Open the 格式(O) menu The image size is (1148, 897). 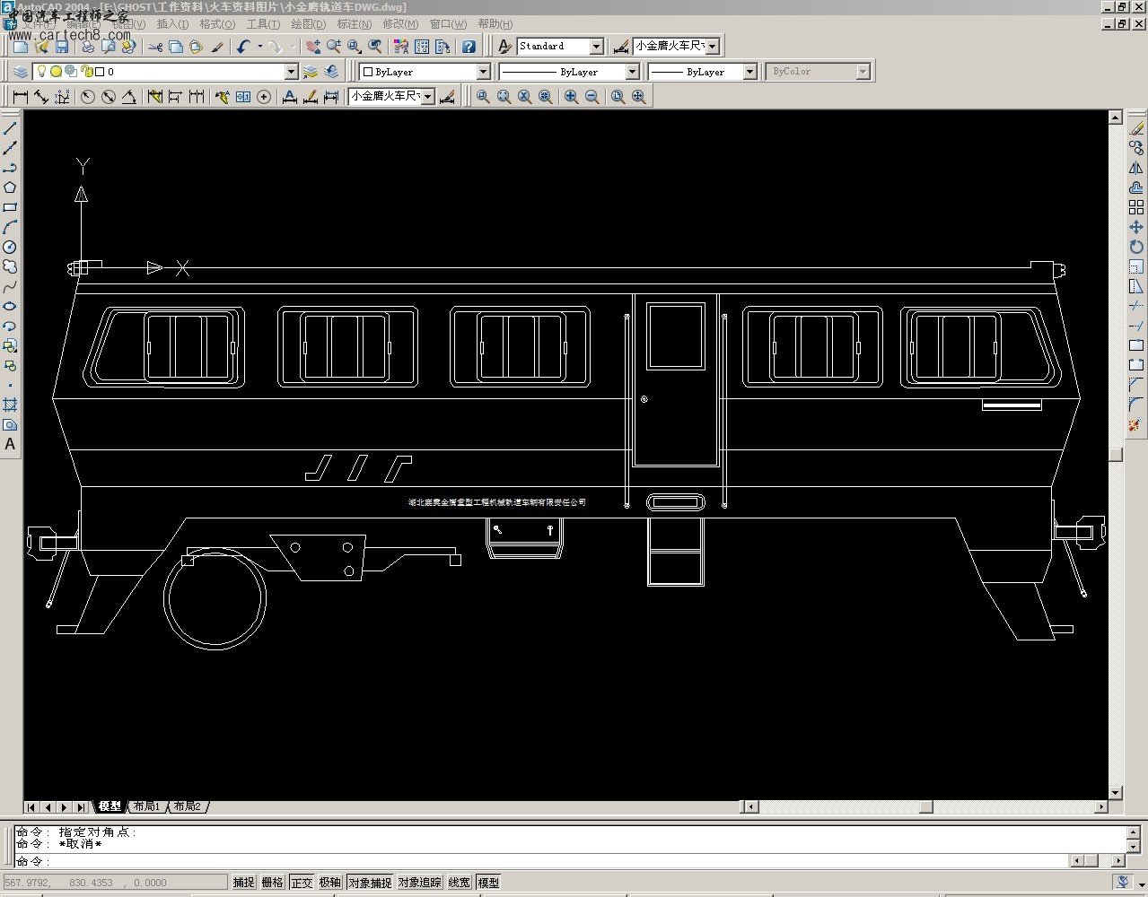pos(217,24)
